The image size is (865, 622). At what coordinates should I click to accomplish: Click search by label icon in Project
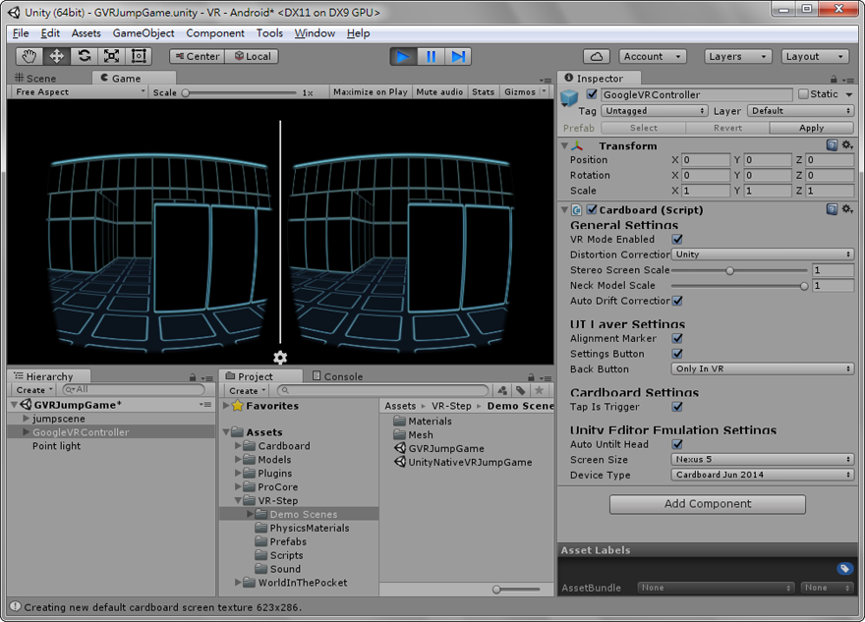tap(520, 390)
